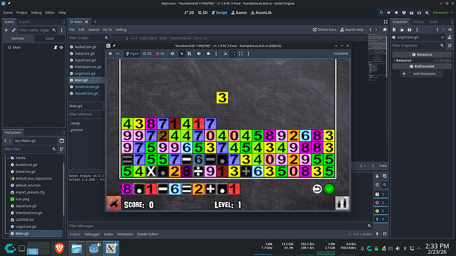This screenshot has width=456, height=256.
Task: Switch to the Game workspace
Action: point(239,13)
